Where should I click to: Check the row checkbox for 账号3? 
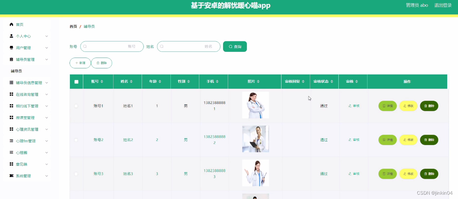point(76,174)
